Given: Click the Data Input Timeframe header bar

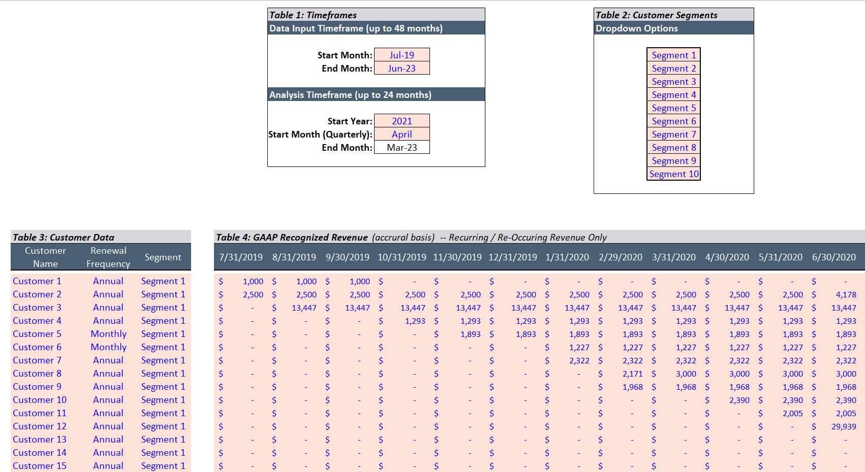Looking at the screenshot, I should coord(376,28).
